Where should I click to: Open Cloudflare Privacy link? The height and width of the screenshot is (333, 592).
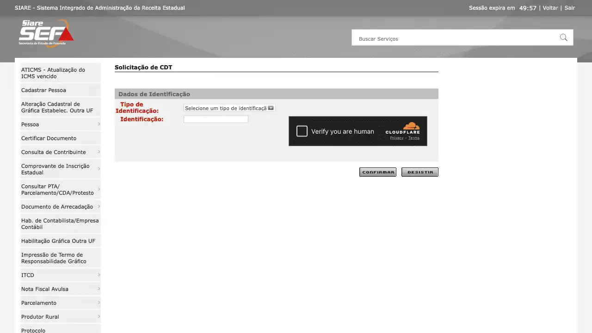(x=396, y=138)
